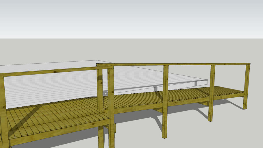
Task: Select the middle railing post of the right walkway
Action: coord(165,101)
